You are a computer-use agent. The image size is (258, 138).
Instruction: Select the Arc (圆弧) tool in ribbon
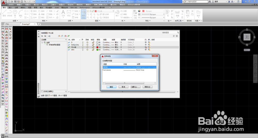21,13
